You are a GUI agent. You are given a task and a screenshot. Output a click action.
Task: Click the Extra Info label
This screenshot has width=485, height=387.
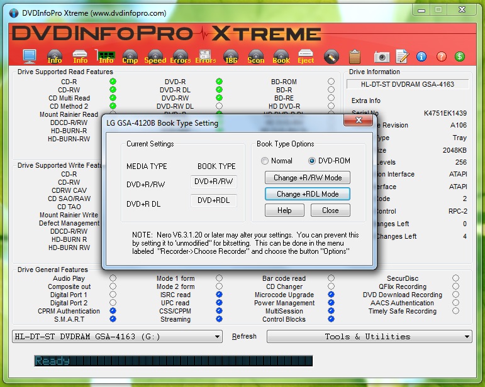[x=366, y=101]
